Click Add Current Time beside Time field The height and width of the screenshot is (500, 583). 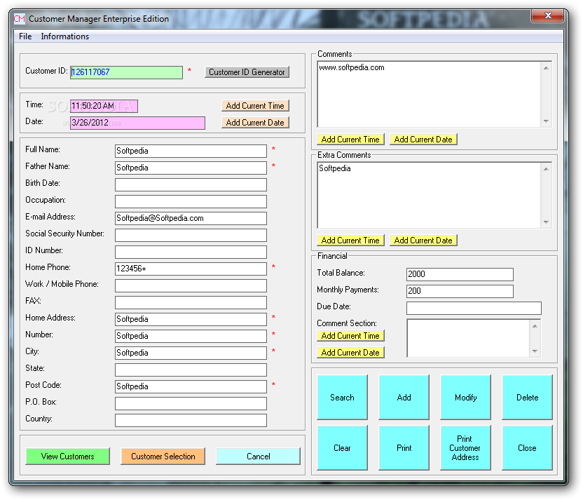pyautogui.click(x=255, y=106)
